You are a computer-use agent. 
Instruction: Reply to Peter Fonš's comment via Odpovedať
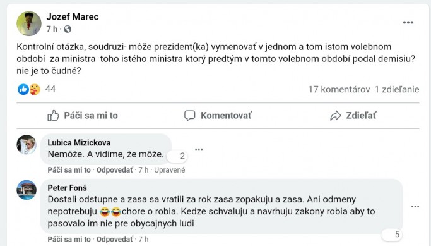[115, 239]
